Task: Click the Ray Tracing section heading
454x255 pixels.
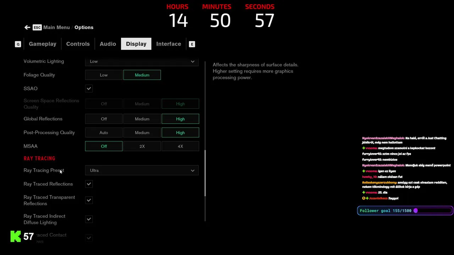Action: 39,158
